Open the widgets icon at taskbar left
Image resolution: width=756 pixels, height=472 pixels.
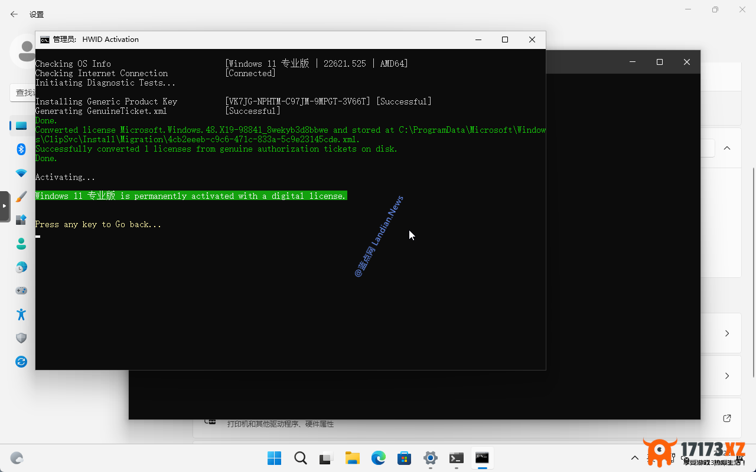pyautogui.click(x=17, y=458)
